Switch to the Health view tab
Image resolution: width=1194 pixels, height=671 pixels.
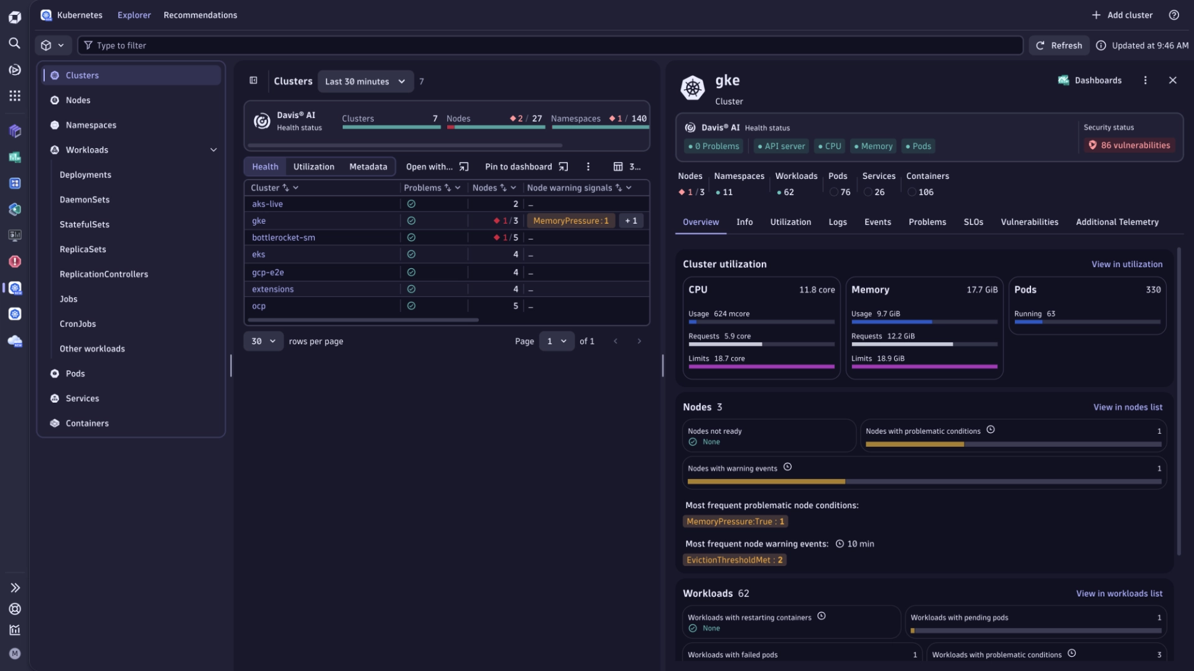[265, 167]
